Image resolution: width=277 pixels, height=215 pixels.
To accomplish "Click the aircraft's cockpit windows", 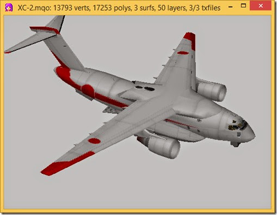I will pos(238,125).
